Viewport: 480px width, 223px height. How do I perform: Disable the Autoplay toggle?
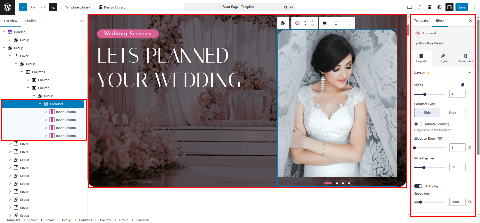[418, 186]
